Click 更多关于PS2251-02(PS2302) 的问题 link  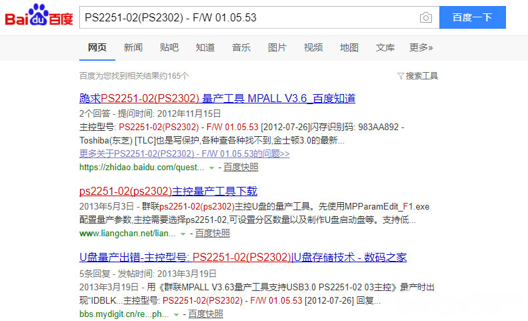[185, 153]
